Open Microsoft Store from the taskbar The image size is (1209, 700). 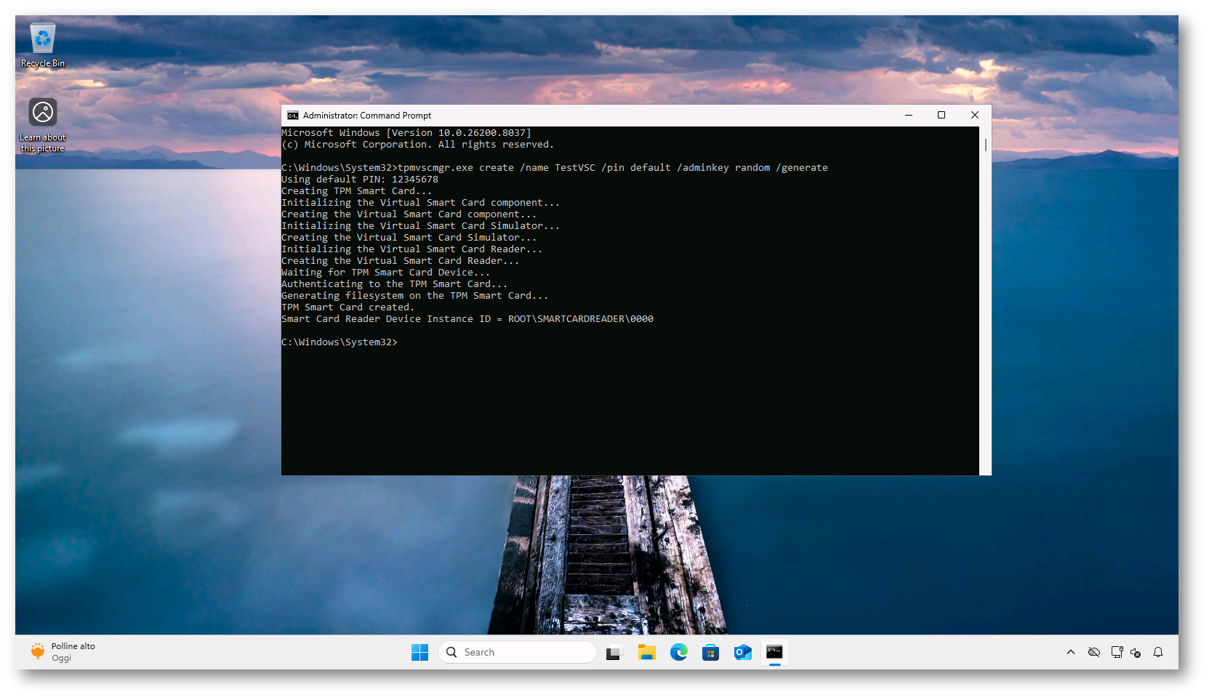pos(710,652)
